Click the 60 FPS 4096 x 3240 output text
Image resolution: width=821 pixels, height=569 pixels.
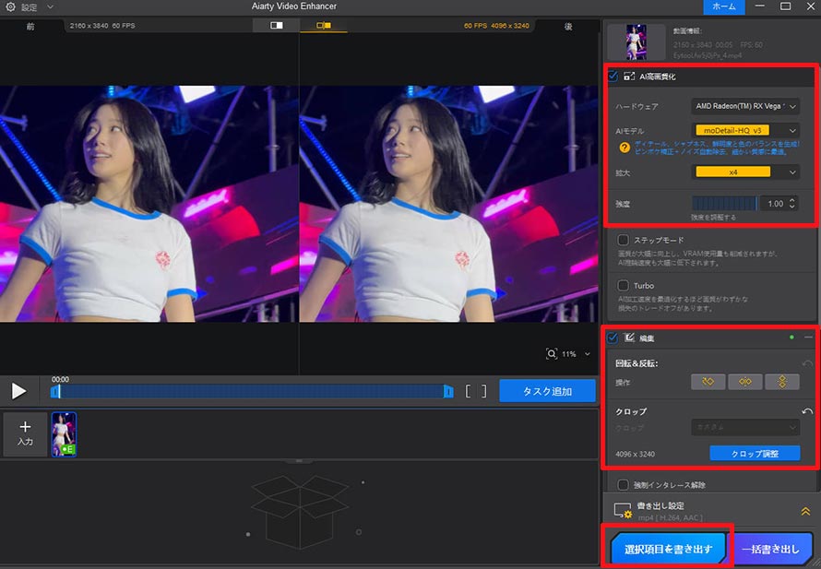pos(496,26)
